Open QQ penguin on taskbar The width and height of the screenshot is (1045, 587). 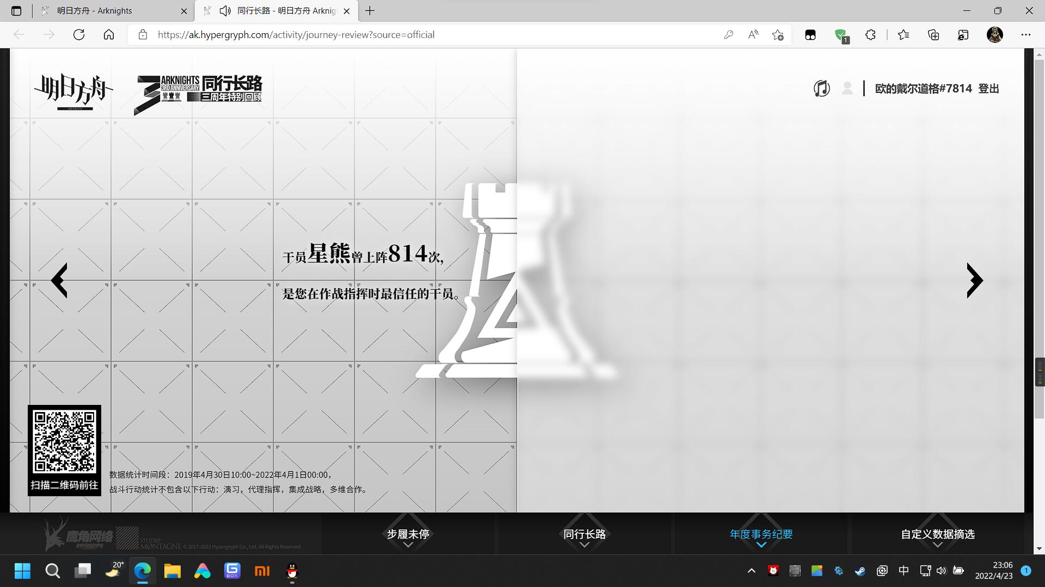click(292, 571)
